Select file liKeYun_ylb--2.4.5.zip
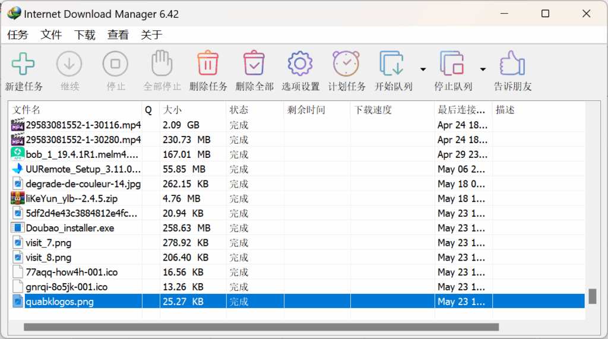This screenshot has width=608, height=339. [x=72, y=198]
